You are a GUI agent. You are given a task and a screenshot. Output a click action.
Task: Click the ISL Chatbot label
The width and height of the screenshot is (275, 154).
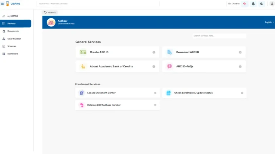(x=233, y=4)
